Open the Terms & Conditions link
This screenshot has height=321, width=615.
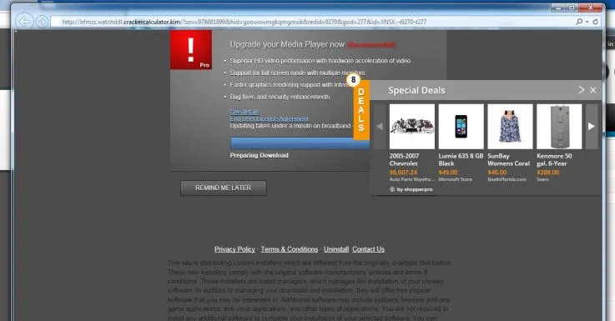point(290,249)
